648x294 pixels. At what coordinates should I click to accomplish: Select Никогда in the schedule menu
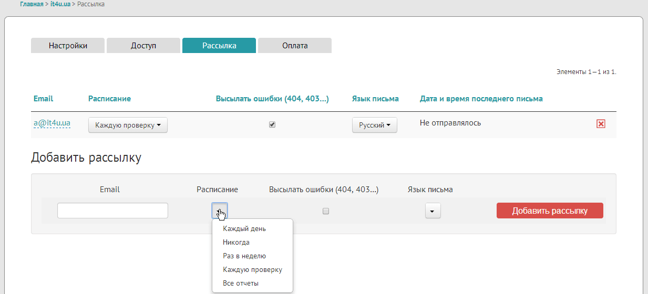pos(236,243)
